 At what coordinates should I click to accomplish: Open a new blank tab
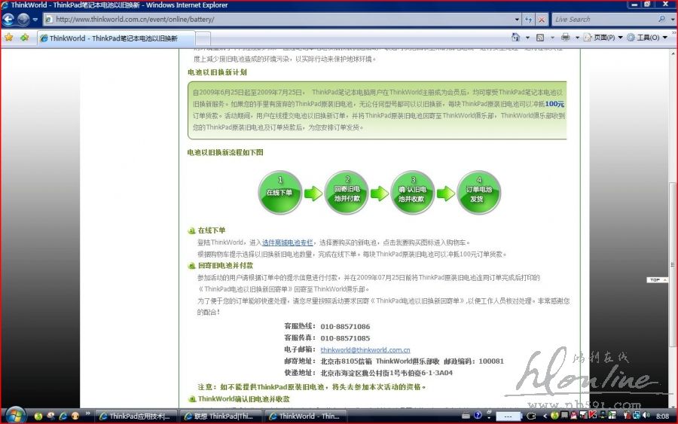tap(203, 39)
